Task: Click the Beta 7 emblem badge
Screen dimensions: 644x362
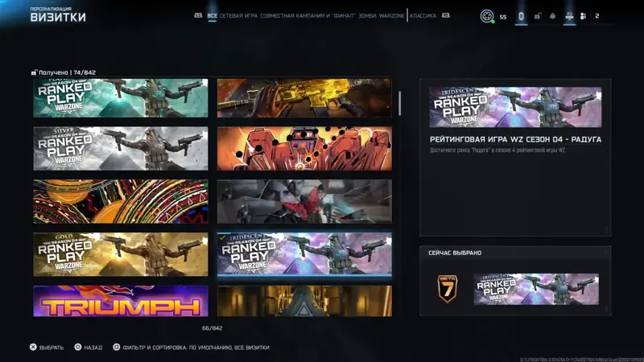Action: (x=448, y=289)
